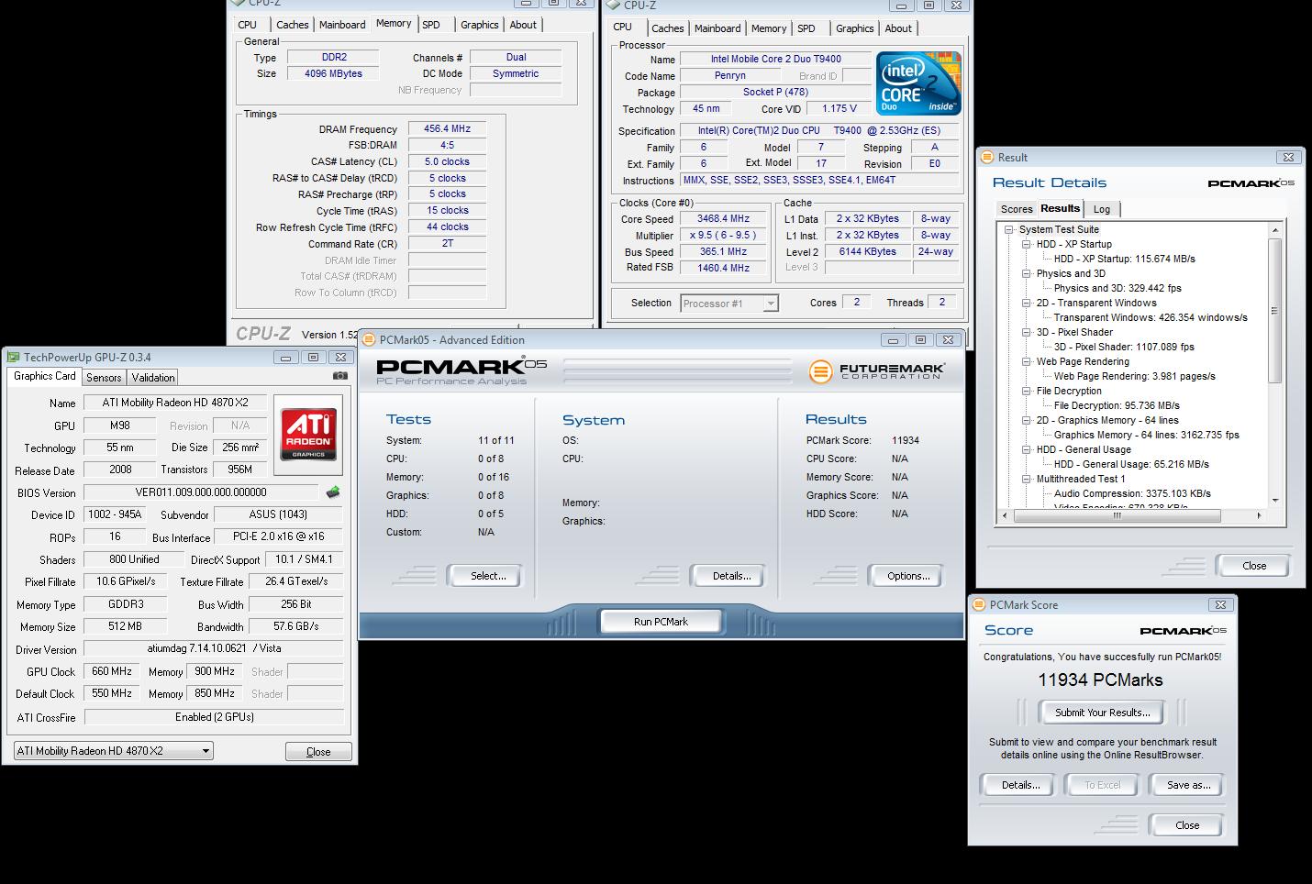Image resolution: width=1312 pixels, height=884 pixels.
Task: Collapse the Web Page Rendering node
Action: point(1027,362)
